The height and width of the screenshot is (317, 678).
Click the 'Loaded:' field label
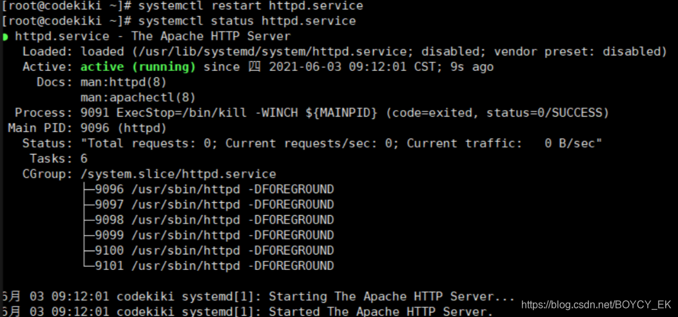click(x=48, y=52)
